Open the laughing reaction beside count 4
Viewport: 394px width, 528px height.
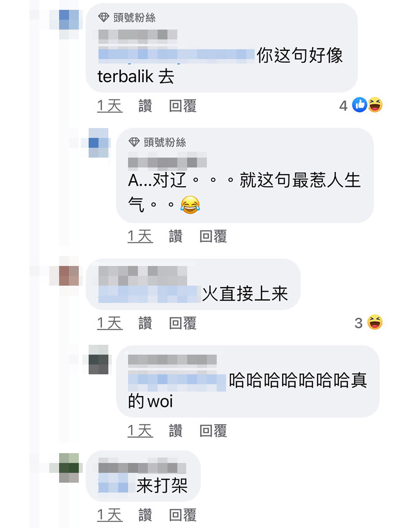(375, 105)
